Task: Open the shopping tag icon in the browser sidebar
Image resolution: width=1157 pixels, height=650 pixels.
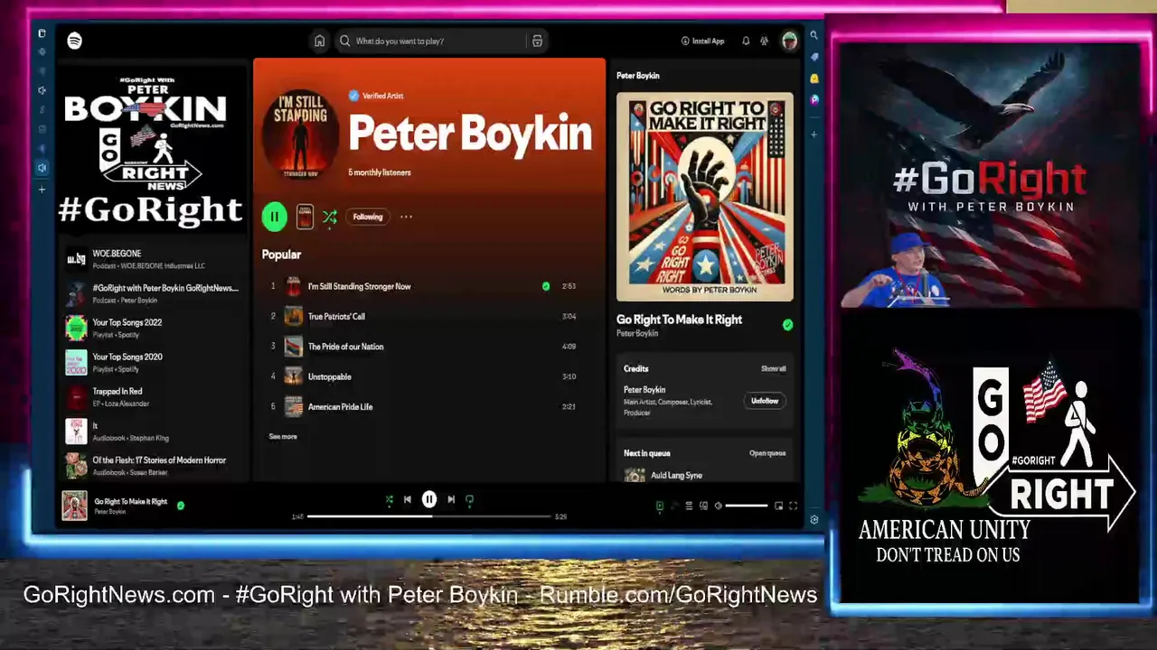Action: click(x=814, y=57)
